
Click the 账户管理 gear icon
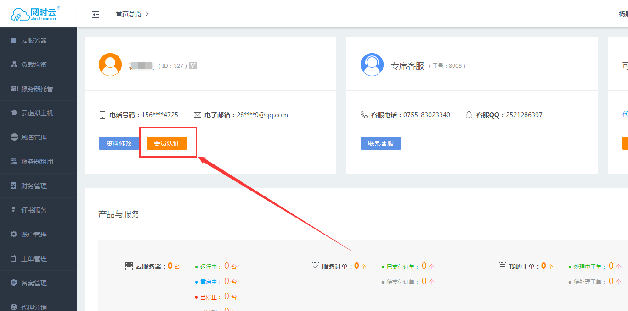point(13,235)
